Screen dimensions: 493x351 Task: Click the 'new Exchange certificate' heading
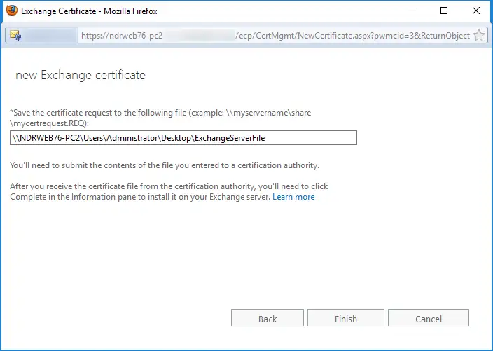point(81,75)
